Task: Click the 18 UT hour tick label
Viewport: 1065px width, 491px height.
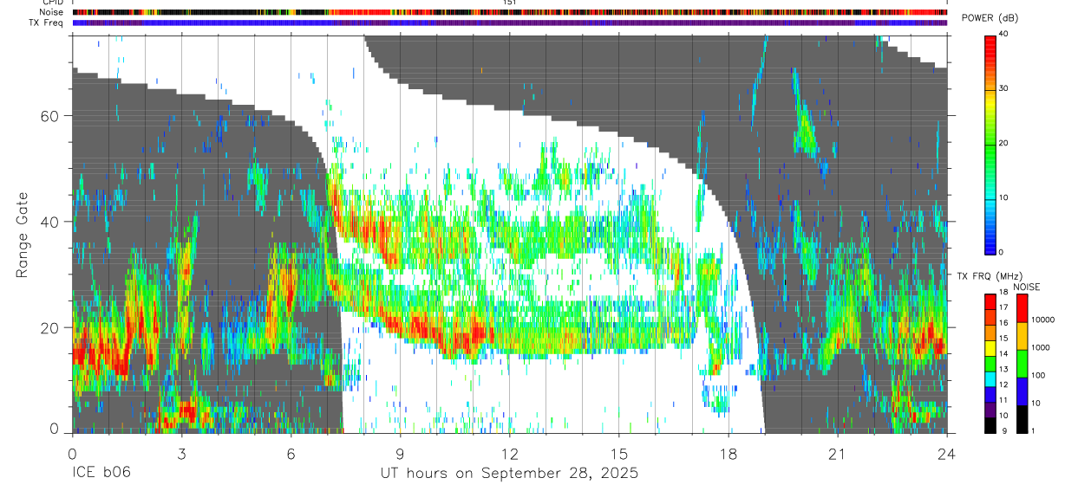Action: coord(728,453)
